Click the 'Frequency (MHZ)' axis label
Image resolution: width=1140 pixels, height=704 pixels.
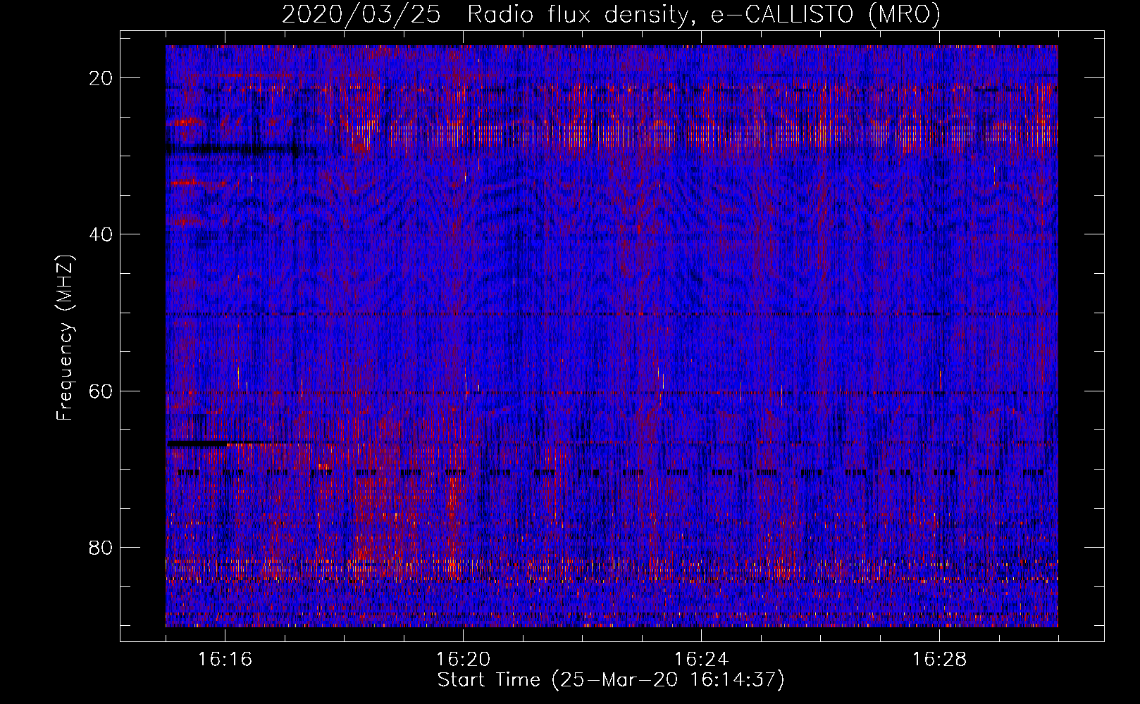pos(65,337)
